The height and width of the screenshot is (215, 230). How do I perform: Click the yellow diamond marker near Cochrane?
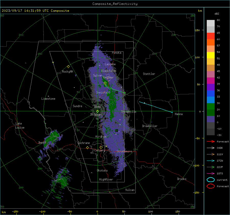pyautogui.click(x=88, y=148)
